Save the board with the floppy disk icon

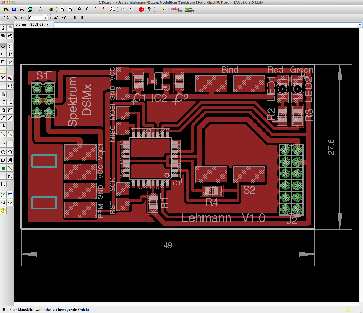(x=14, y=10)
